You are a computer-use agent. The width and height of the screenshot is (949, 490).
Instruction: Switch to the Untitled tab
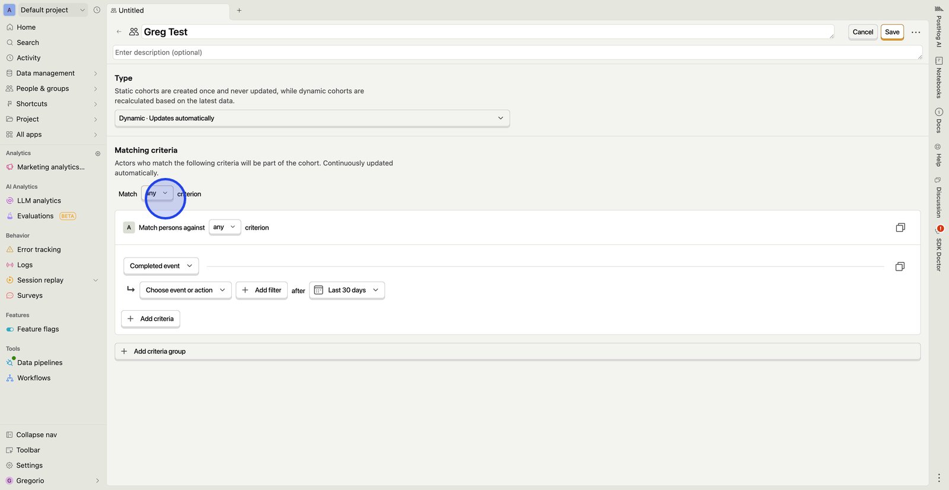click(131, 10)
